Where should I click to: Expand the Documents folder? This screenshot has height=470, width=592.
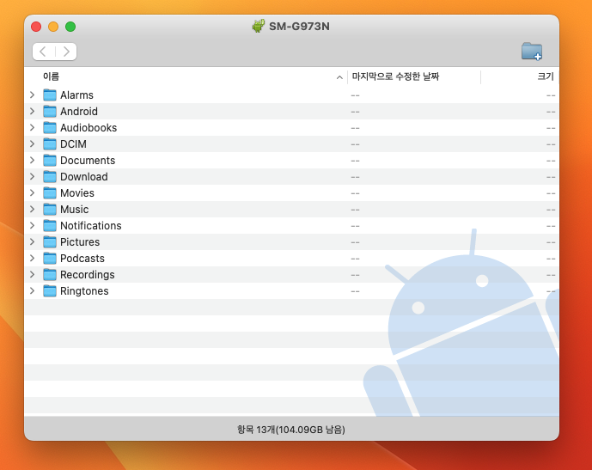pyautogui.click(x=33, y=160)
